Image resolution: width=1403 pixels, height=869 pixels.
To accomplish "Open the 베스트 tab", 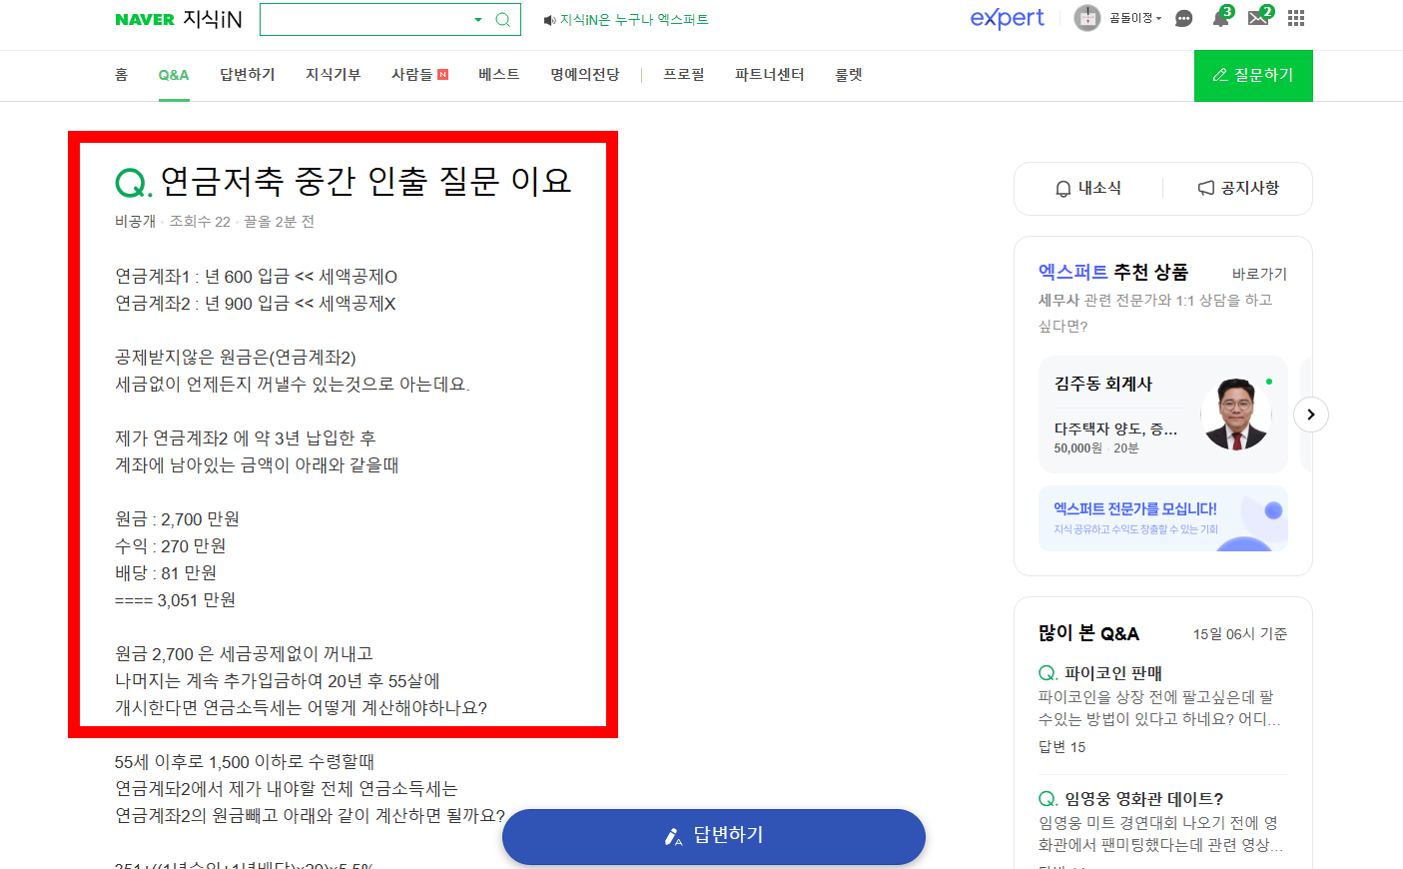I will pyautogui.click(x=499, y=75).
